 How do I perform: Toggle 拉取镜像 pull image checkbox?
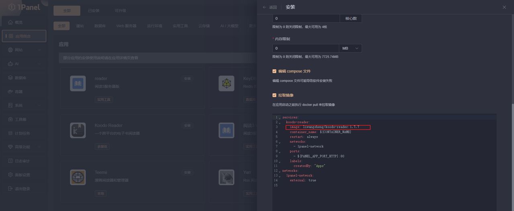(274, 95)
